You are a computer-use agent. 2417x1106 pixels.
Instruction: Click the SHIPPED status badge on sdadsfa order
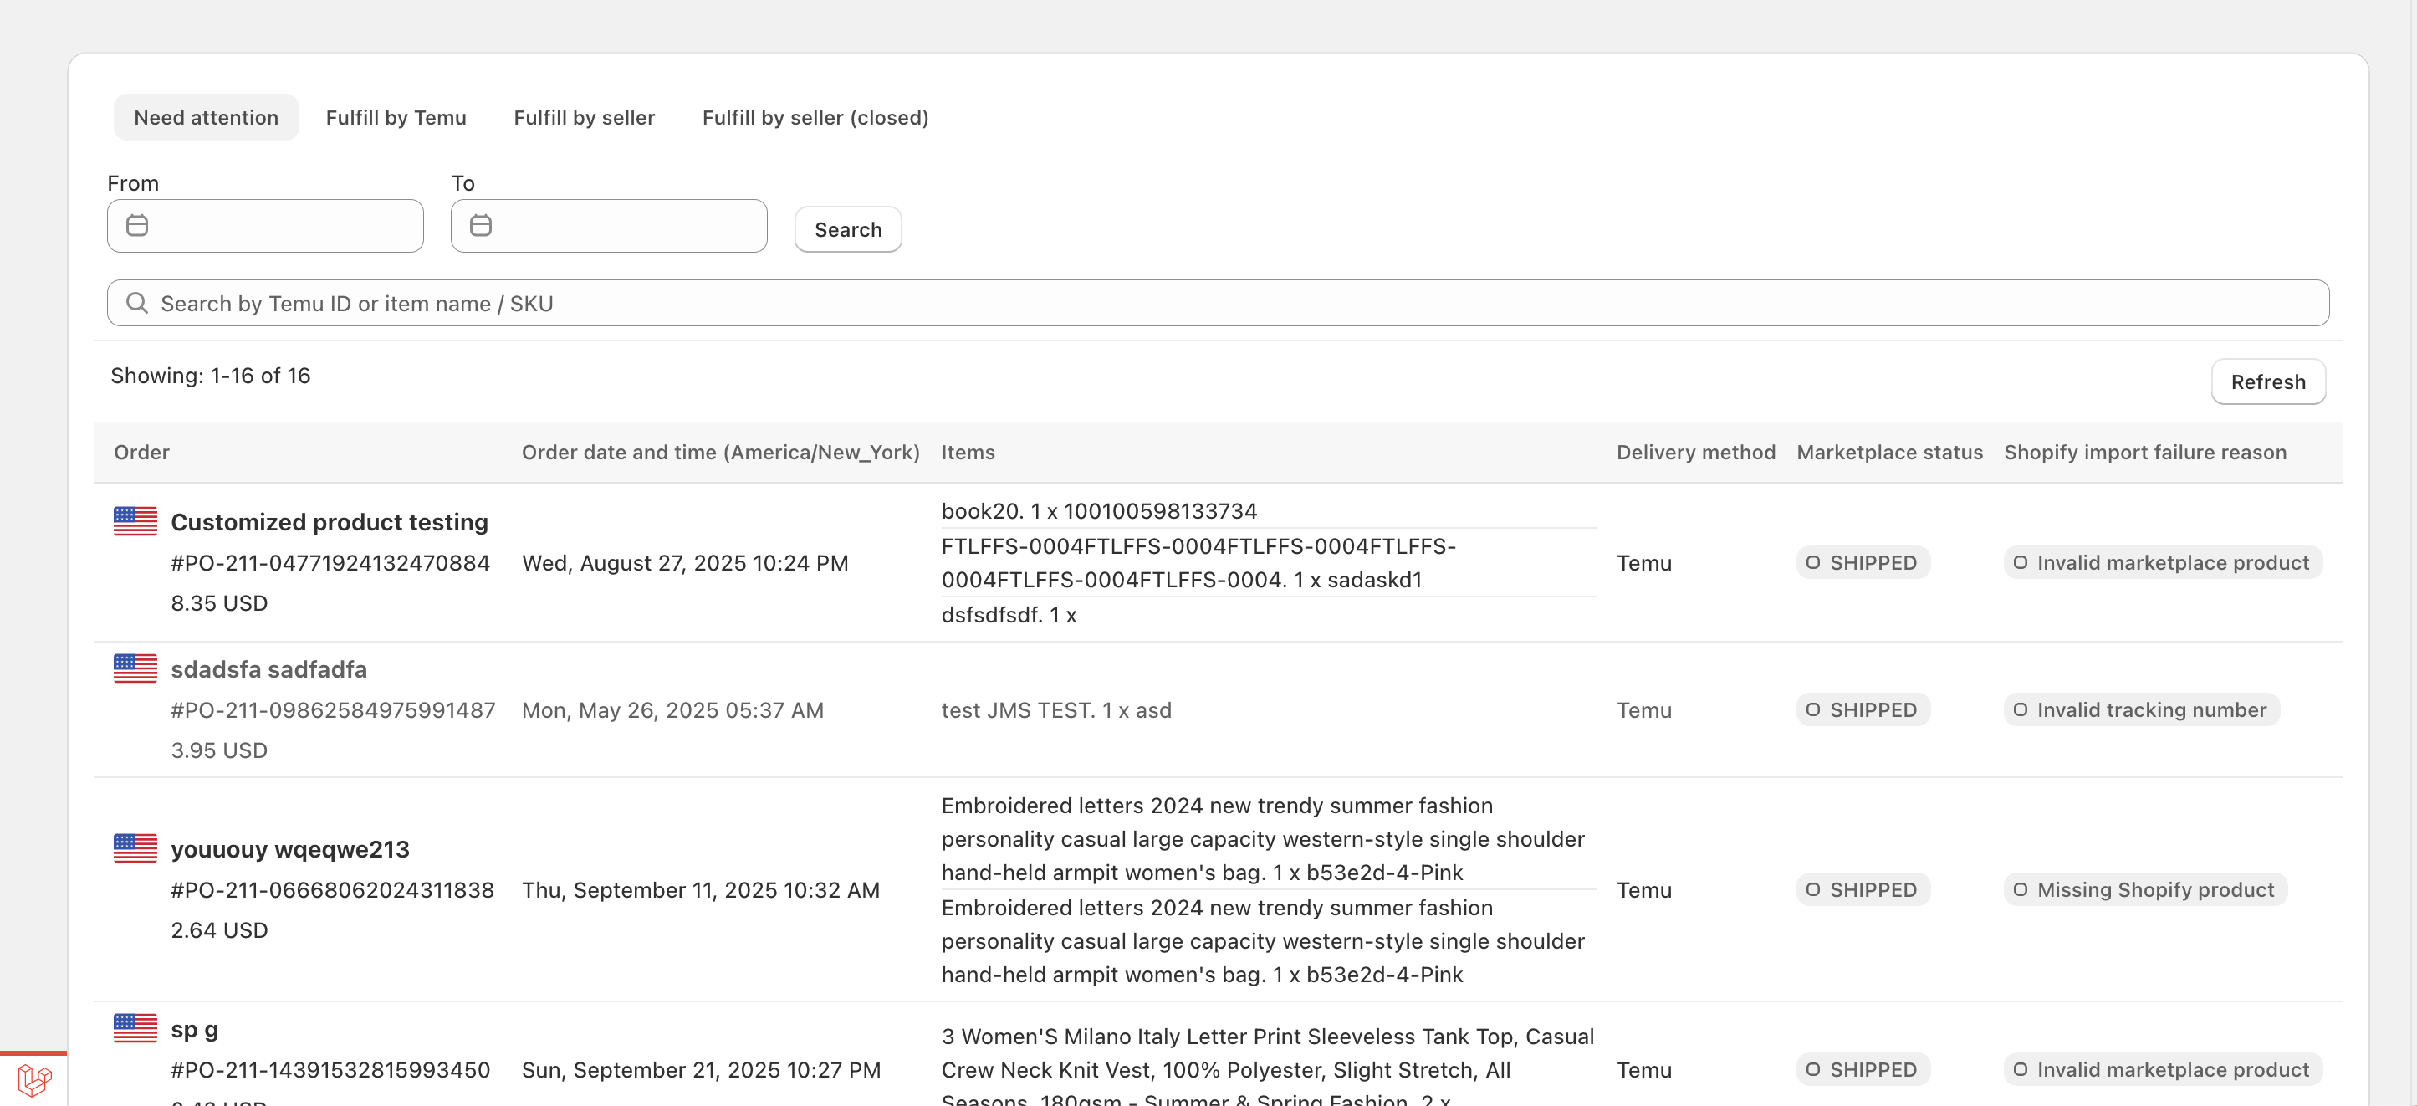(1863, 709)
